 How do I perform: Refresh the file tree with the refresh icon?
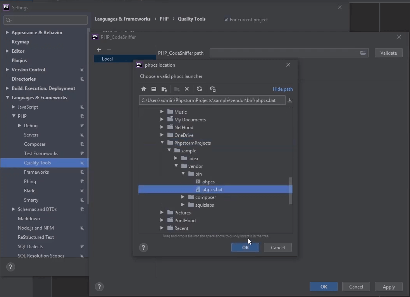[x=199, y=89]
